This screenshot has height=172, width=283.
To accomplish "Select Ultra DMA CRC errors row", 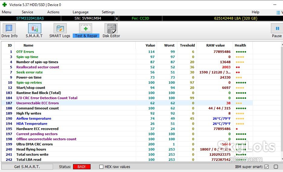I will tap(127, 144).
